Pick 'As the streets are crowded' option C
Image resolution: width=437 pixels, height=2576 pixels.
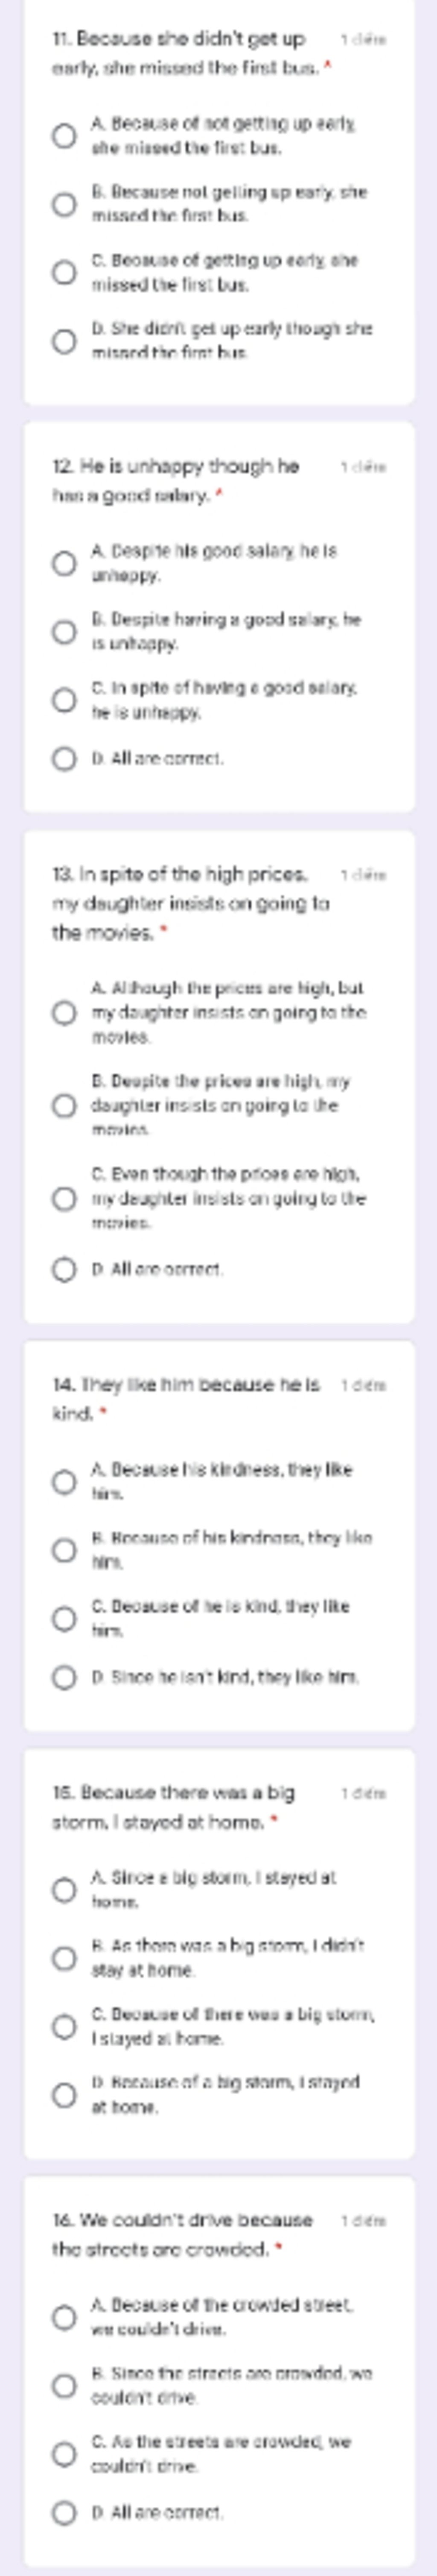(64, 2454)
